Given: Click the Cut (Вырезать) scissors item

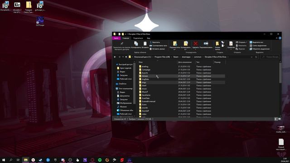Looking at the screenshot, I should click(x=155, y=42).
